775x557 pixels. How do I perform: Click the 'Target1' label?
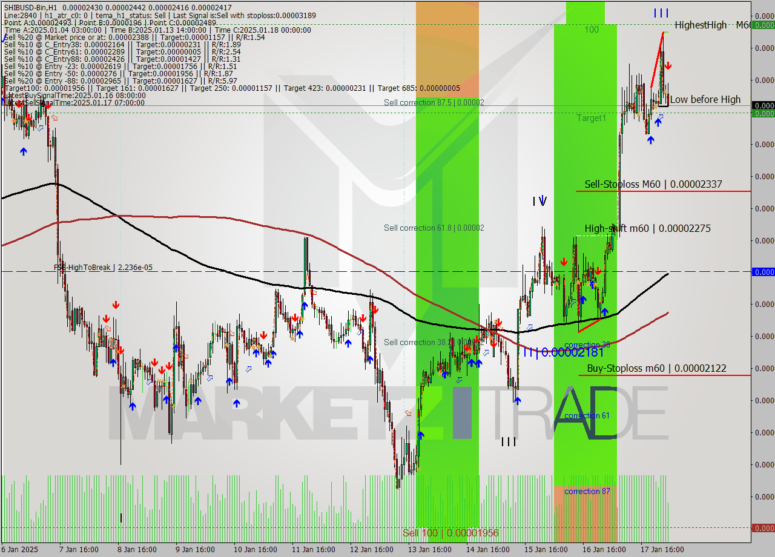coord(591,118)
